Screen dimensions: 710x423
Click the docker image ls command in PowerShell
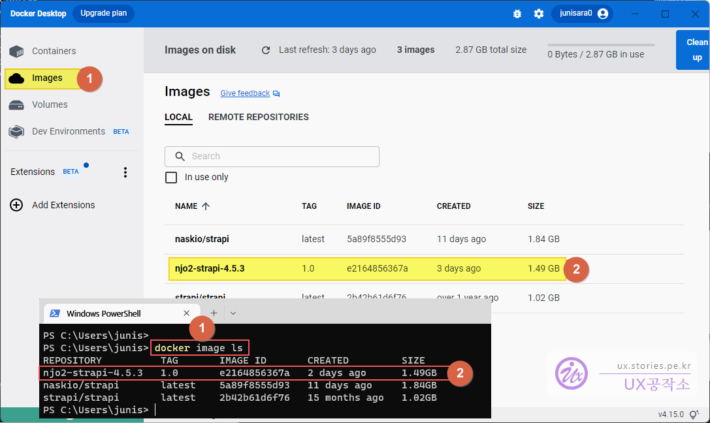199,348
